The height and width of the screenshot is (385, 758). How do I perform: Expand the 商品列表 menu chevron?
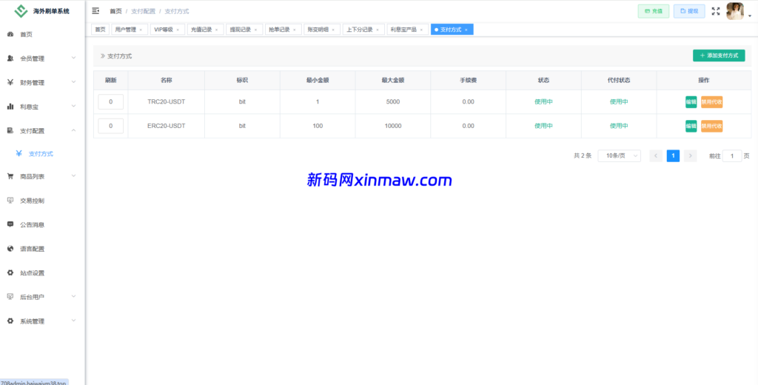(x=73, y=176)
